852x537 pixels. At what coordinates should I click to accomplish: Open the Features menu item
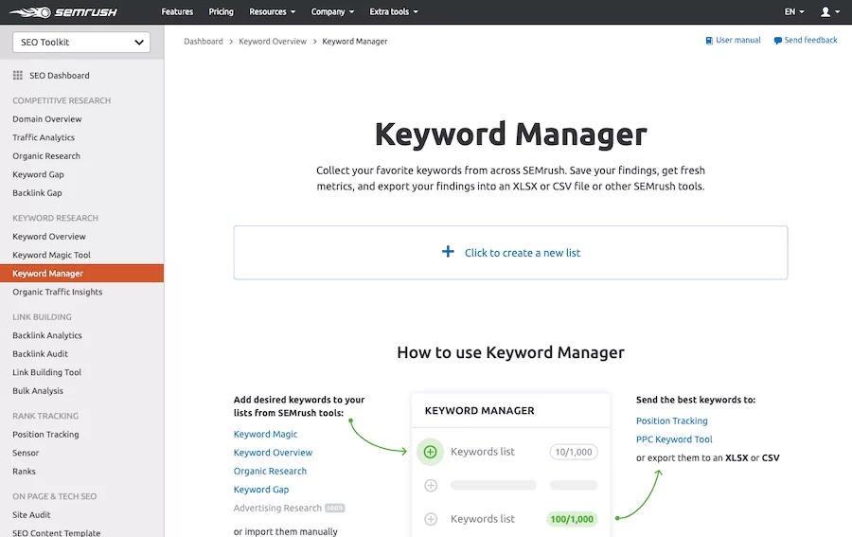(x=177, y=12)
